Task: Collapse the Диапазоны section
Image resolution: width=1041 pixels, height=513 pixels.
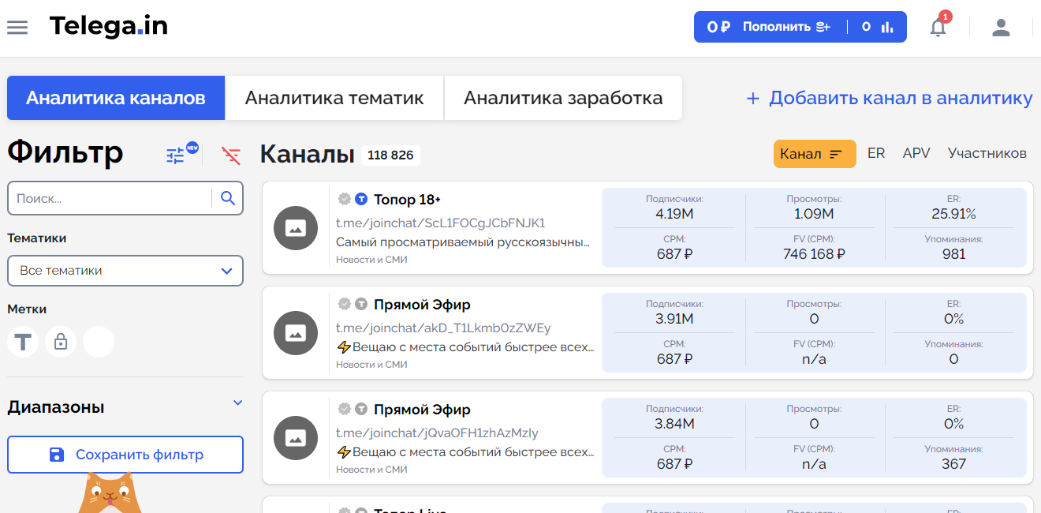Action: coord(237,403)
